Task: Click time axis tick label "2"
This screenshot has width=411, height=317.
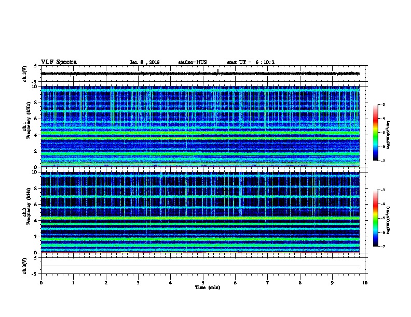Action: click(106, 283)
